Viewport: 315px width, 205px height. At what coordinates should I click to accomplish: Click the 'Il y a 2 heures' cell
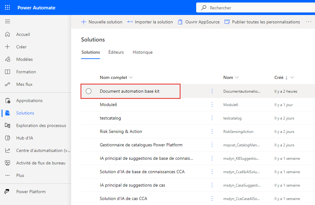click(x=286, y=91)
